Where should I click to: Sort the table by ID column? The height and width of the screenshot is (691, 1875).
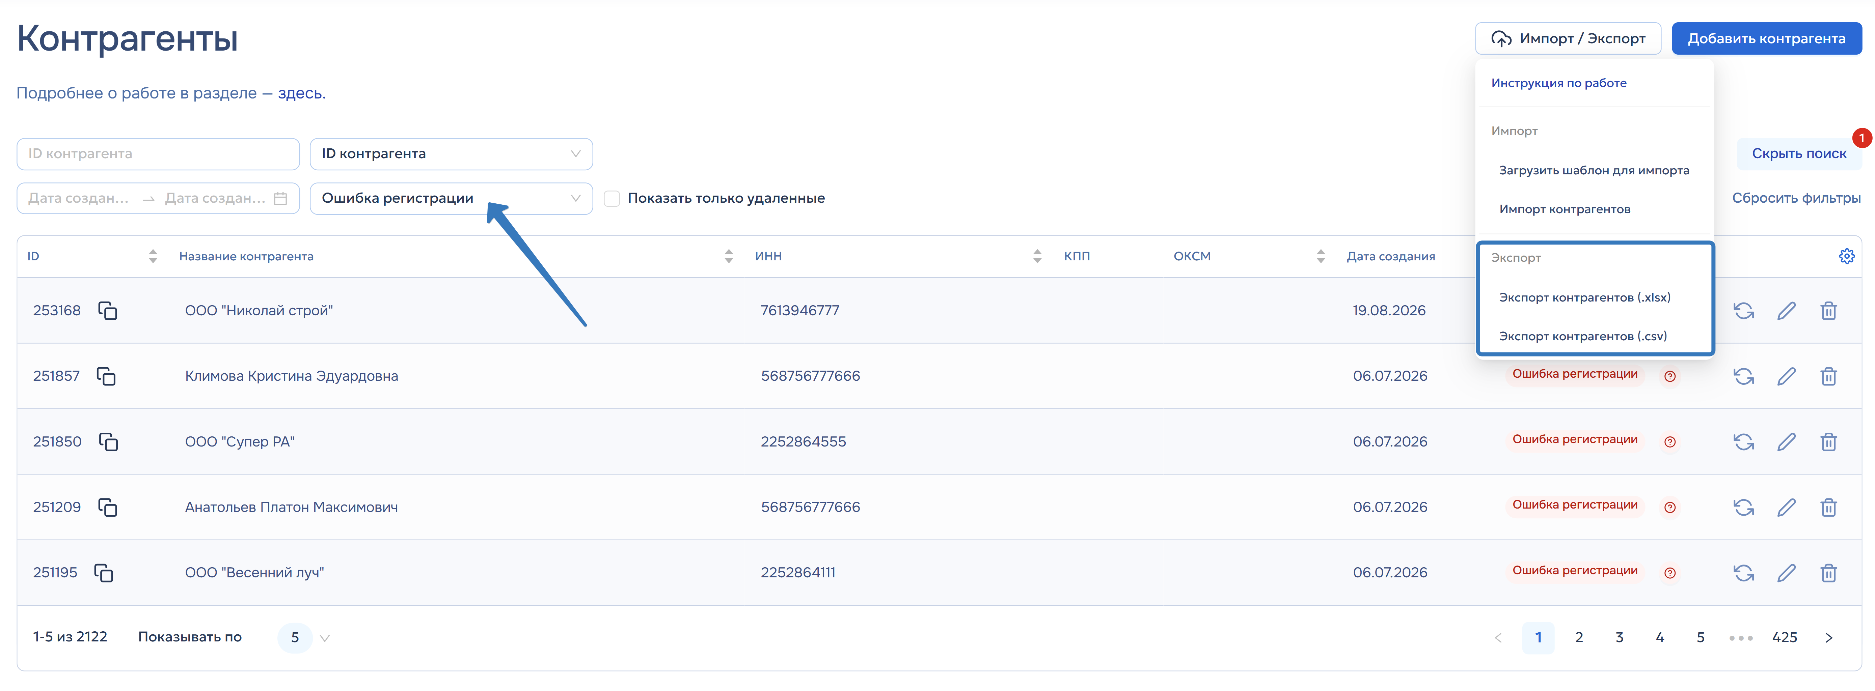pyautogui.click(x=153, y=256)
